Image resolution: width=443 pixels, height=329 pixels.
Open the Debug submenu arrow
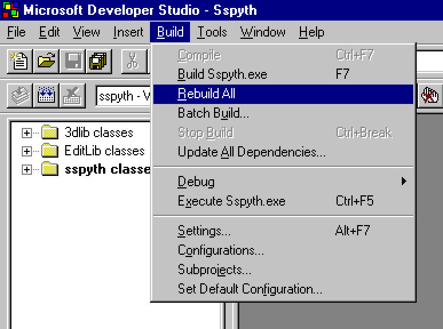coord(404,181)
